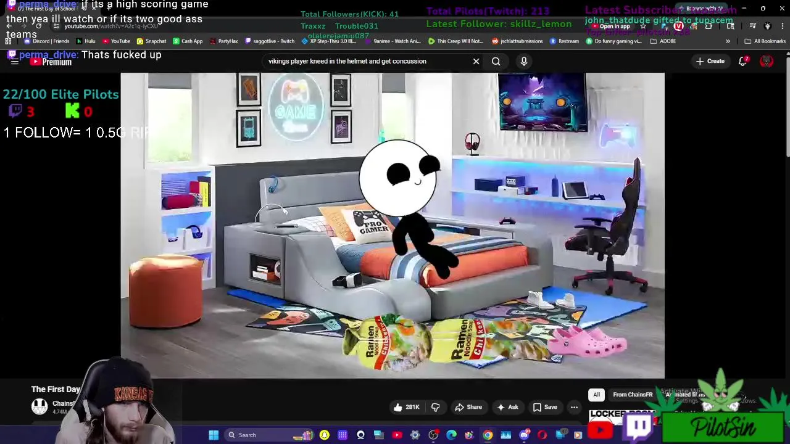Open This Creep Will Not bookmark
The width and height of the screenshot is (790, 444).
tap(455, 41)
